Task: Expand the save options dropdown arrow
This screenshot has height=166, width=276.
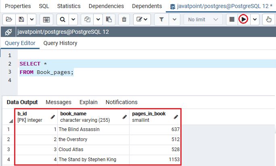Action: pos(32,19)
